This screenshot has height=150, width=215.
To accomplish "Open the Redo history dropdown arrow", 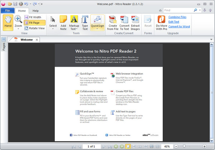I will coord(39,4).
